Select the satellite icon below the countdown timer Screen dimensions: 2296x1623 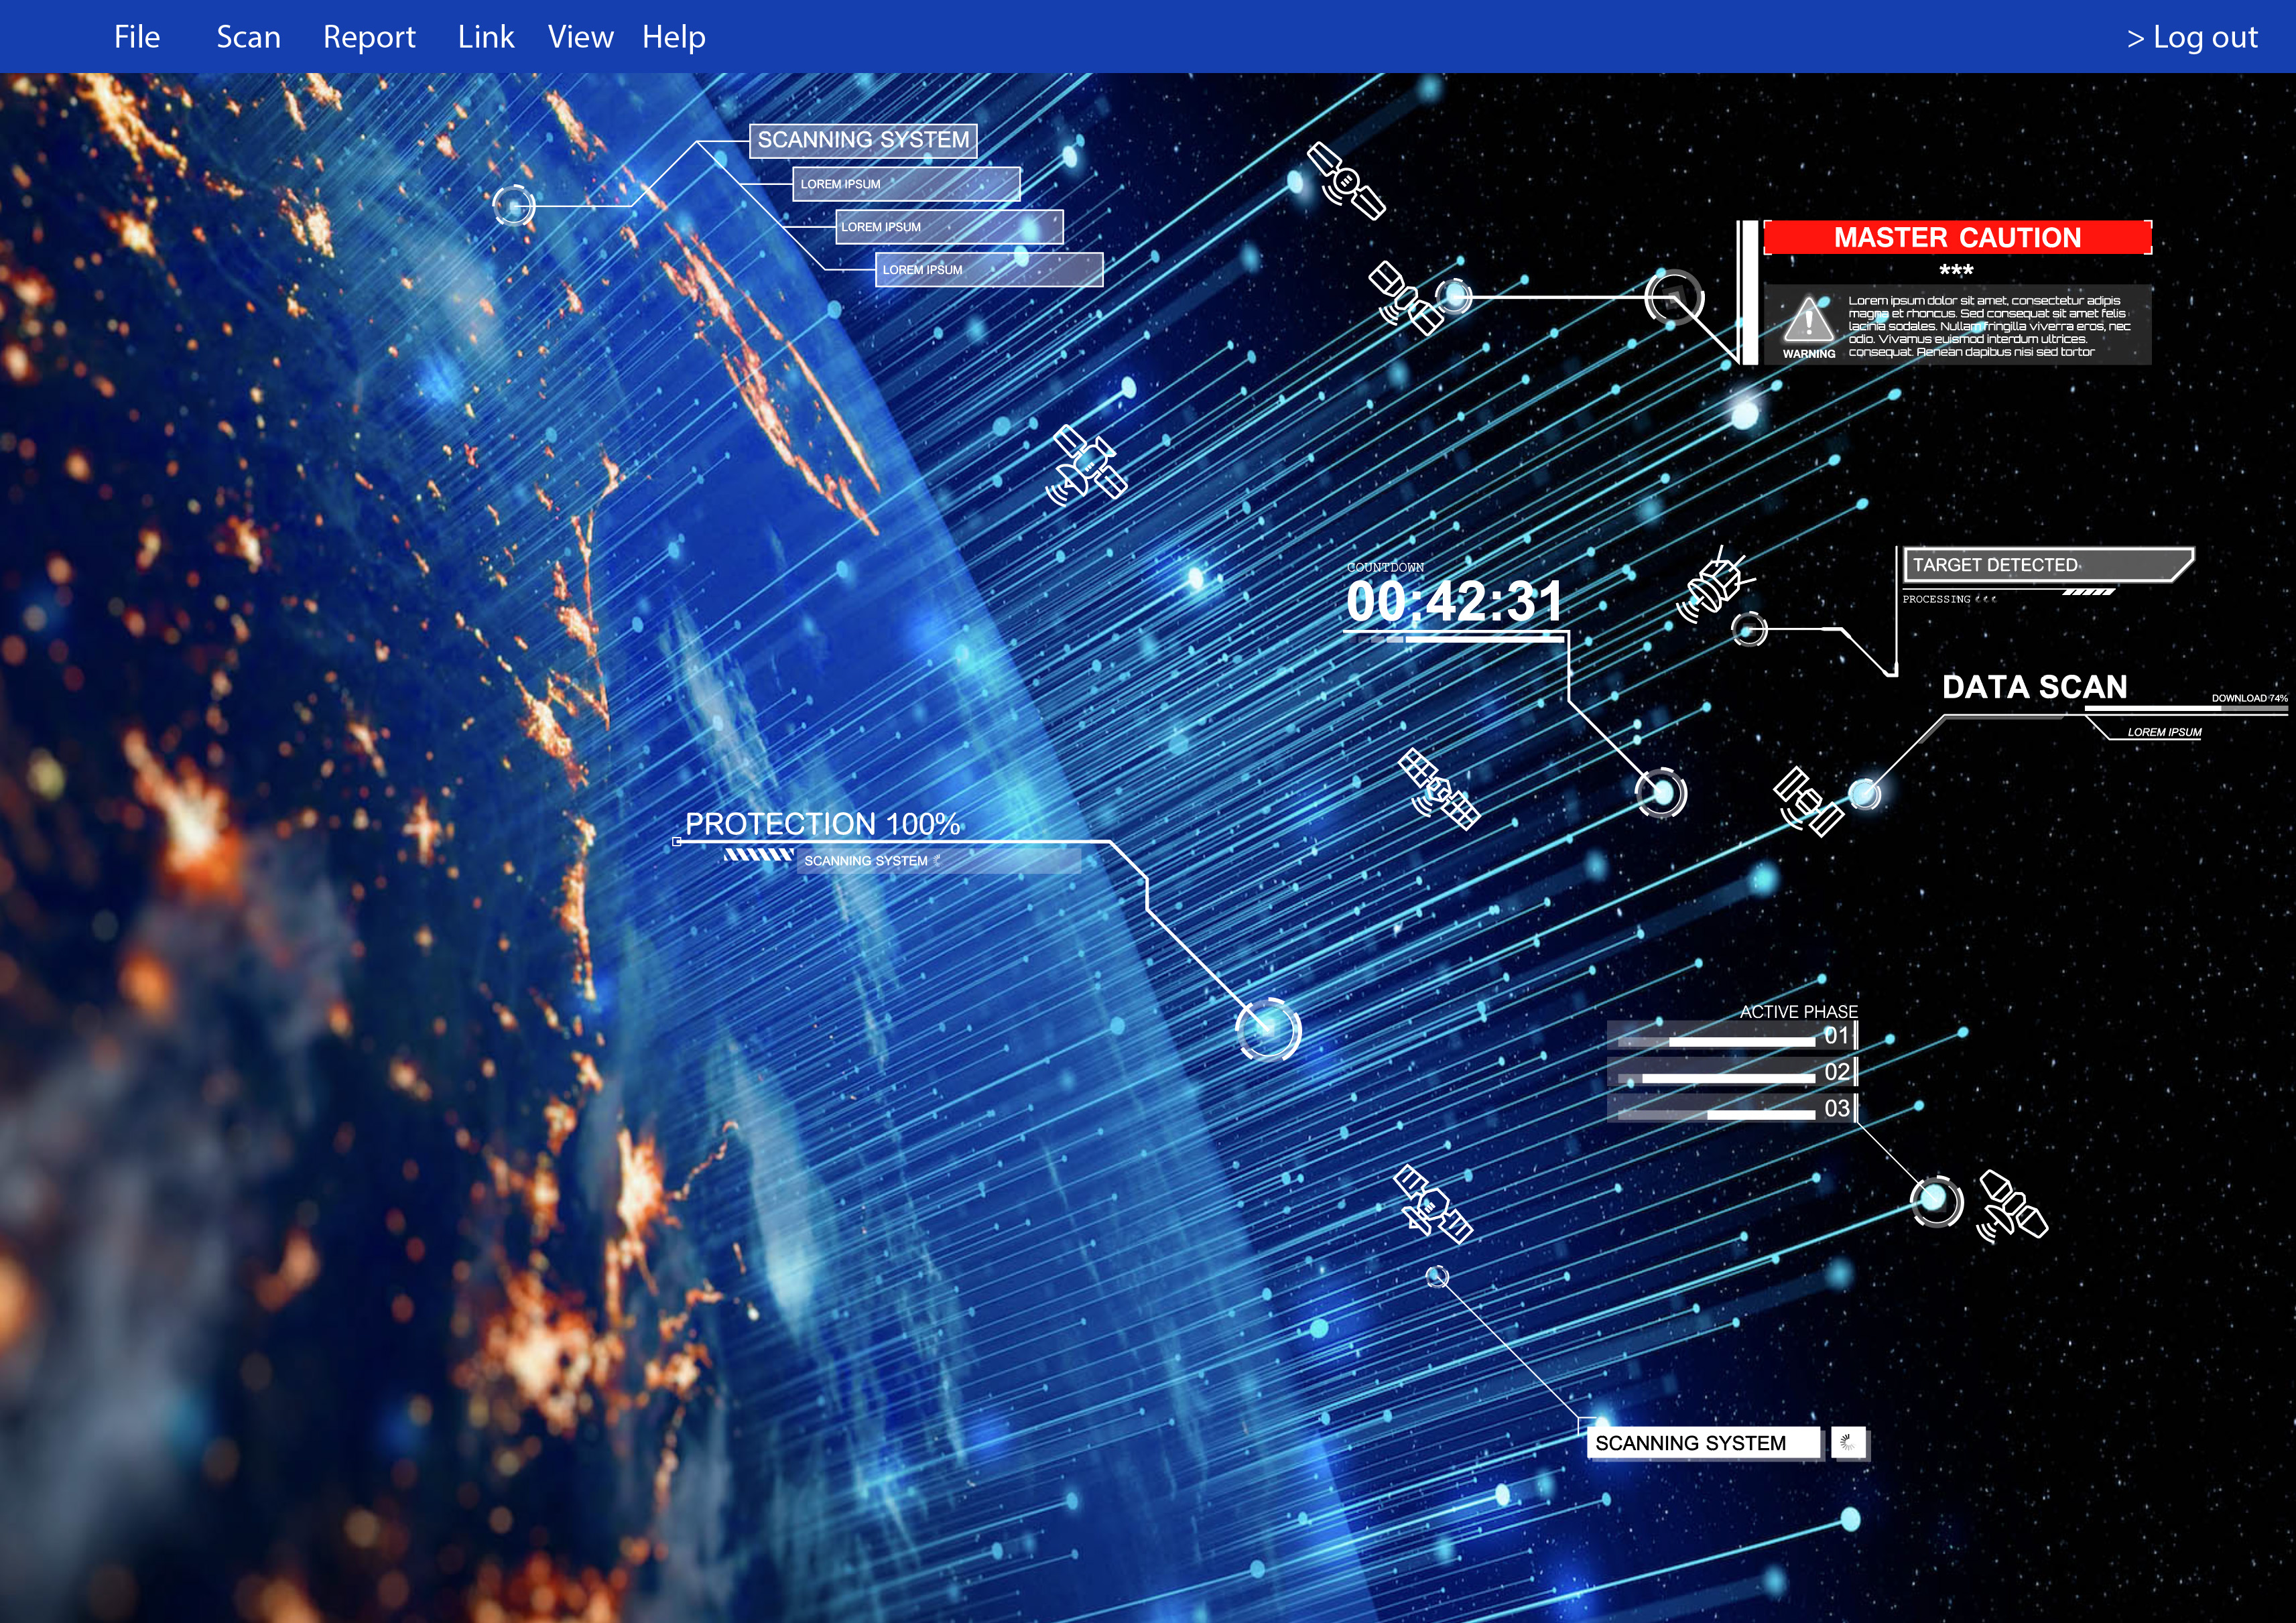point(1438,789)
